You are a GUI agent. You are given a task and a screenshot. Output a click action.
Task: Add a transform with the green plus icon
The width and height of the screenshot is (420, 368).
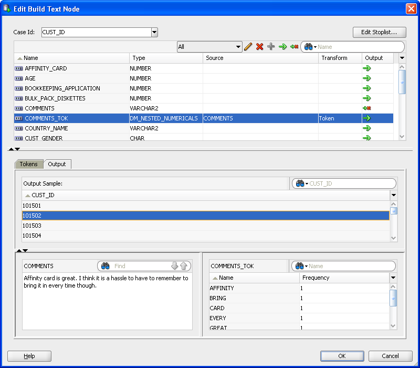tap(271, 47)
